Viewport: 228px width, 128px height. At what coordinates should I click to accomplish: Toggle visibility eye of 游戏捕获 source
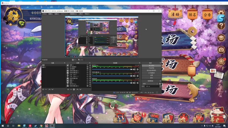87,69
